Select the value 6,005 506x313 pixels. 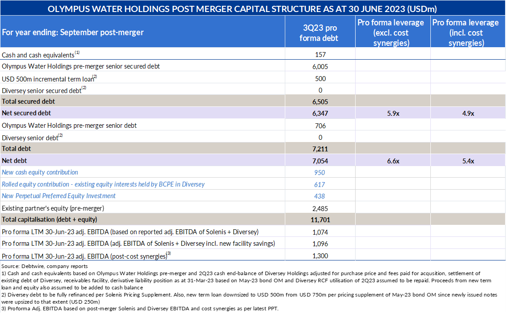tap(320, 66)
